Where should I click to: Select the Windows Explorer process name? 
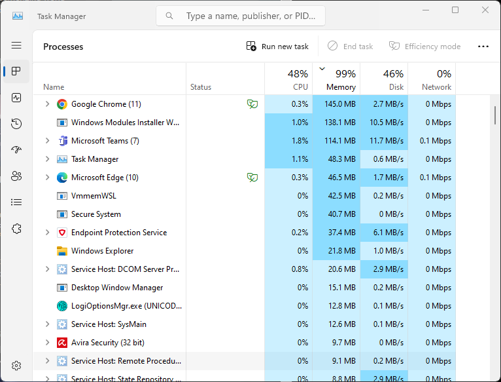pyautogui.click(x=102, y=251)
